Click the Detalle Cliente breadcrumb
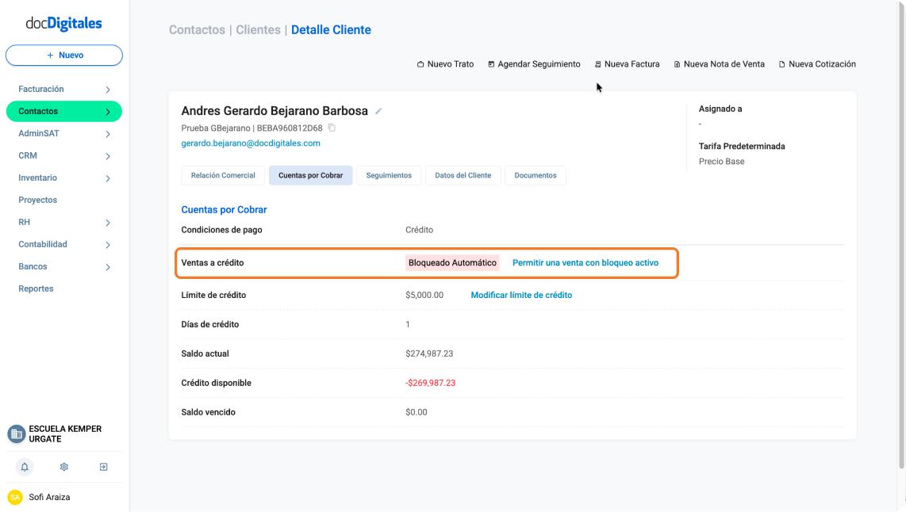This screenshot has width=906, height=512. 331,30
